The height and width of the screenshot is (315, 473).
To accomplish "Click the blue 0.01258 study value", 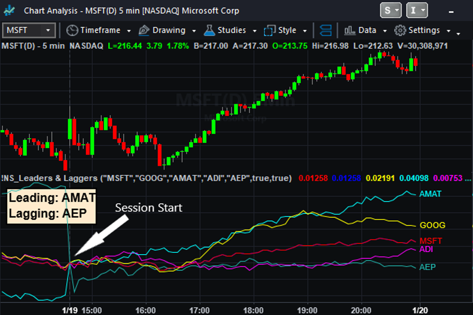I will 346,178.
